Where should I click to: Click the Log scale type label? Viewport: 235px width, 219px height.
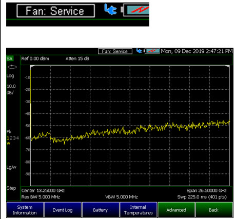point(10,76)
